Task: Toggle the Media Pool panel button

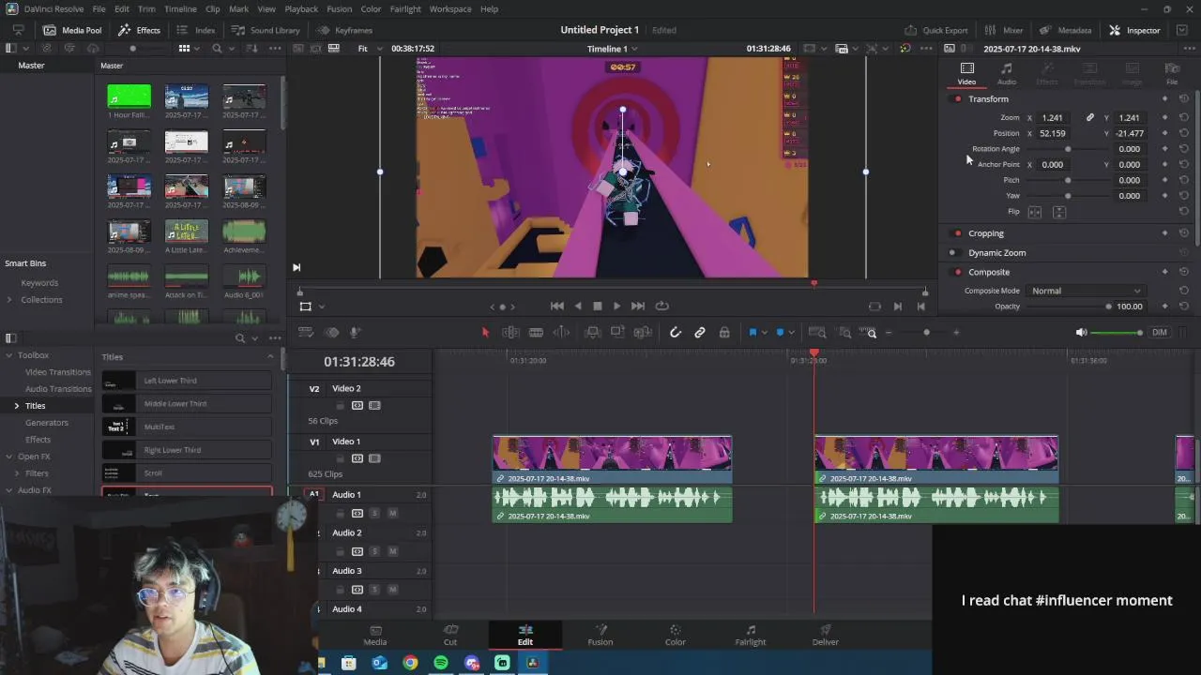Action: pyautogui.click(x=72, y=30)
